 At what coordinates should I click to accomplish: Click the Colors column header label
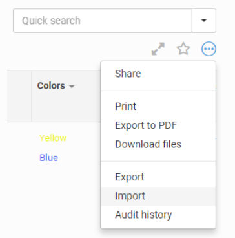[51, 86]
